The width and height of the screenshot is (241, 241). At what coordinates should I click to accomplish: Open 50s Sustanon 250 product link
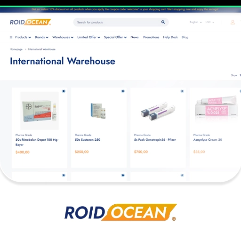coord(88,140)
